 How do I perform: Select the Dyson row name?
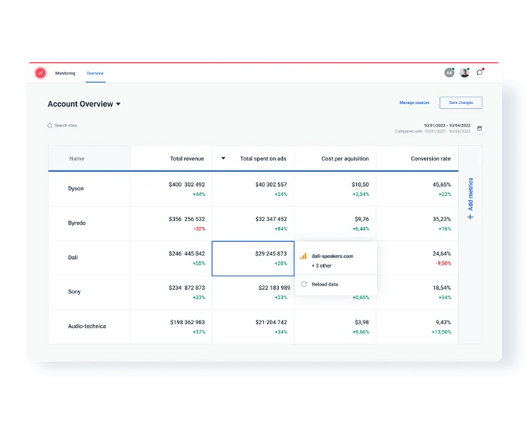tap(76, 189)
